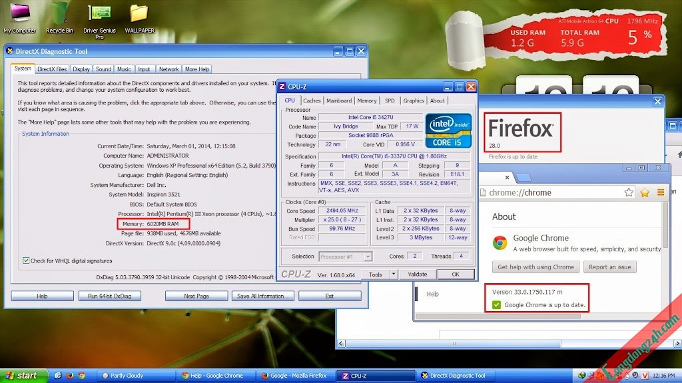Click the OK button in CPU-Z
Viewport: 682px width, 383px height.
(x=456, y=274)
